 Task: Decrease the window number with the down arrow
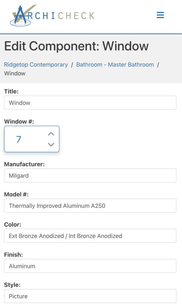click(x=51, y=145)
